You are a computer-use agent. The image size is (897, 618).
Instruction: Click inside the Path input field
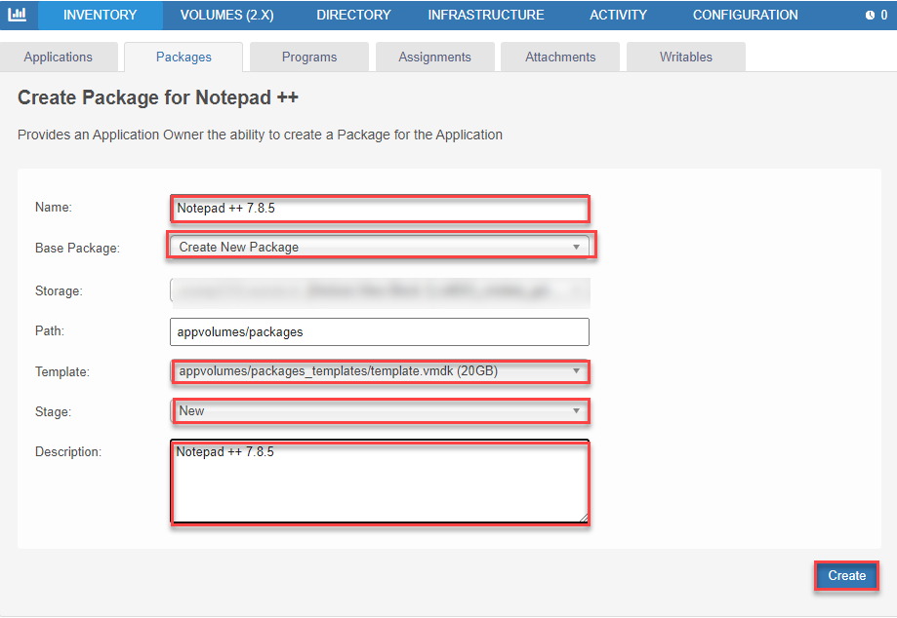(381, 331)
